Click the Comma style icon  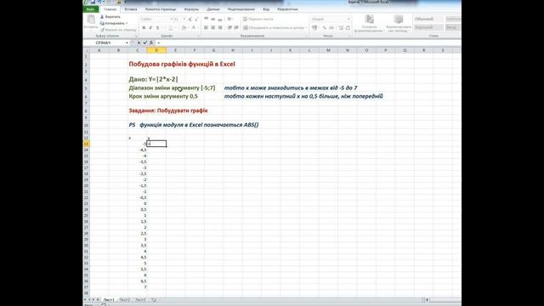point(331,28)
